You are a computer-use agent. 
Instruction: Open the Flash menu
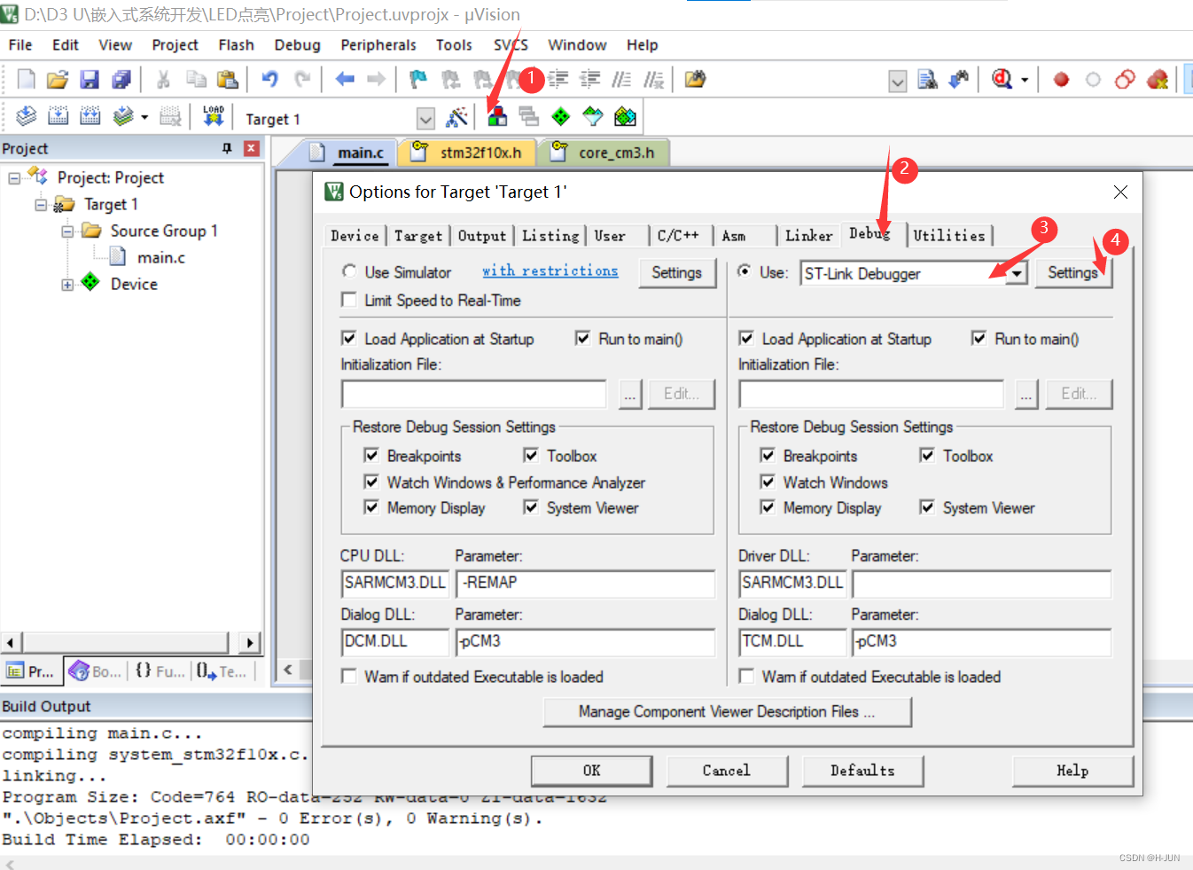pos(236,45)
